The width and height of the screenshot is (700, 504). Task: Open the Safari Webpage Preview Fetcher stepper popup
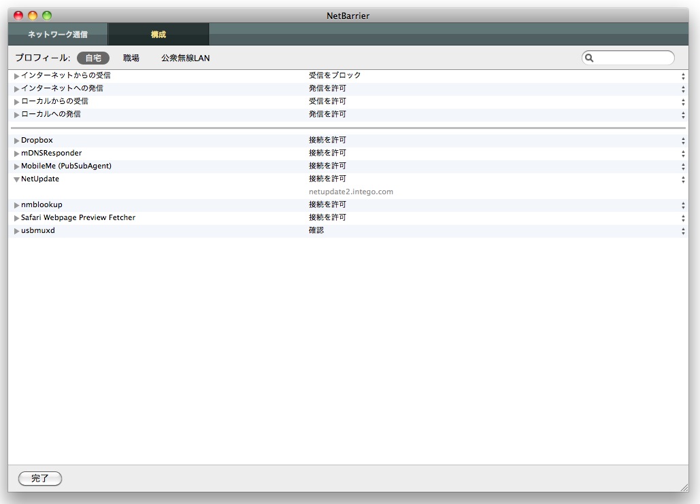(x=683, y=218)
